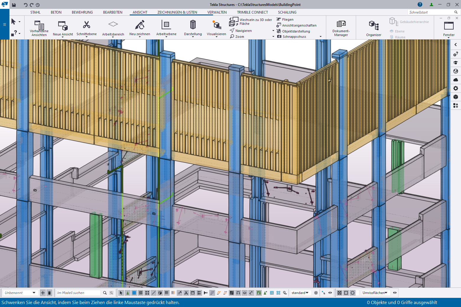Redo the last action

[x=32, y=5]
